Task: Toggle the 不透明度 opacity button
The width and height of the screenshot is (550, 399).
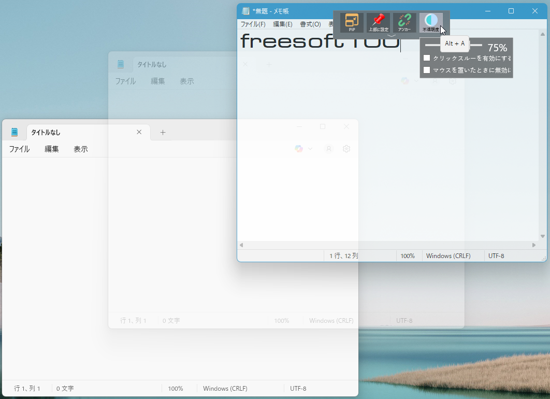Action: [431, 22]
